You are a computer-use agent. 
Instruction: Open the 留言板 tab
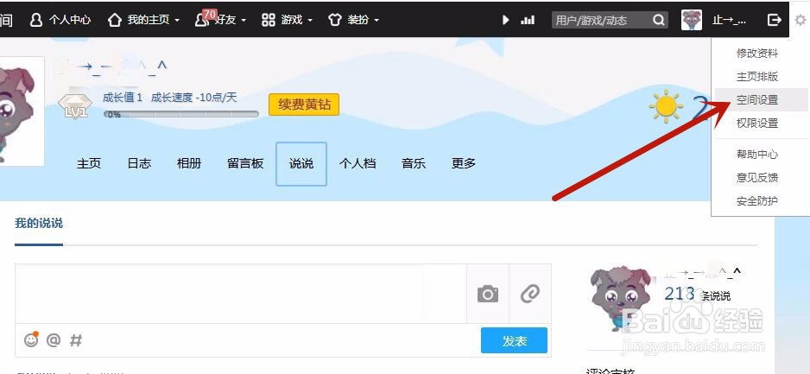245,164
